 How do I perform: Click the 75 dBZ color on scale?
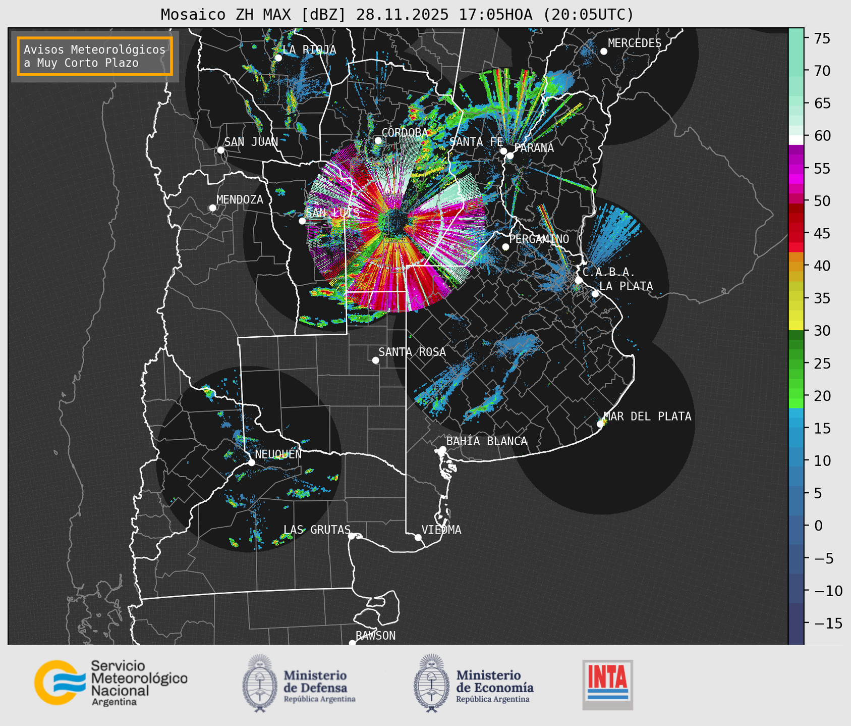point(796,38)
